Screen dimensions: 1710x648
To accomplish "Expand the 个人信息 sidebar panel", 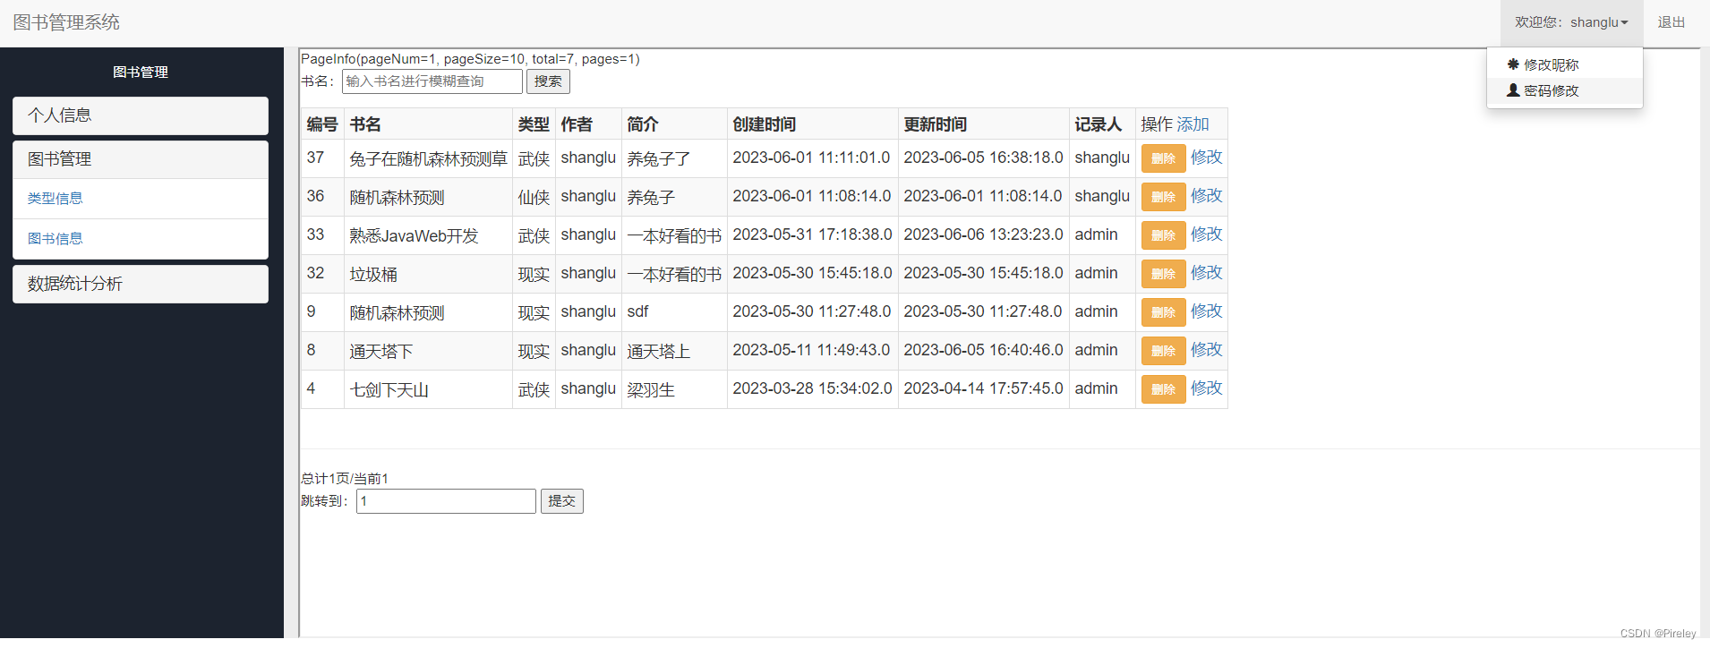I will point(141,115).
